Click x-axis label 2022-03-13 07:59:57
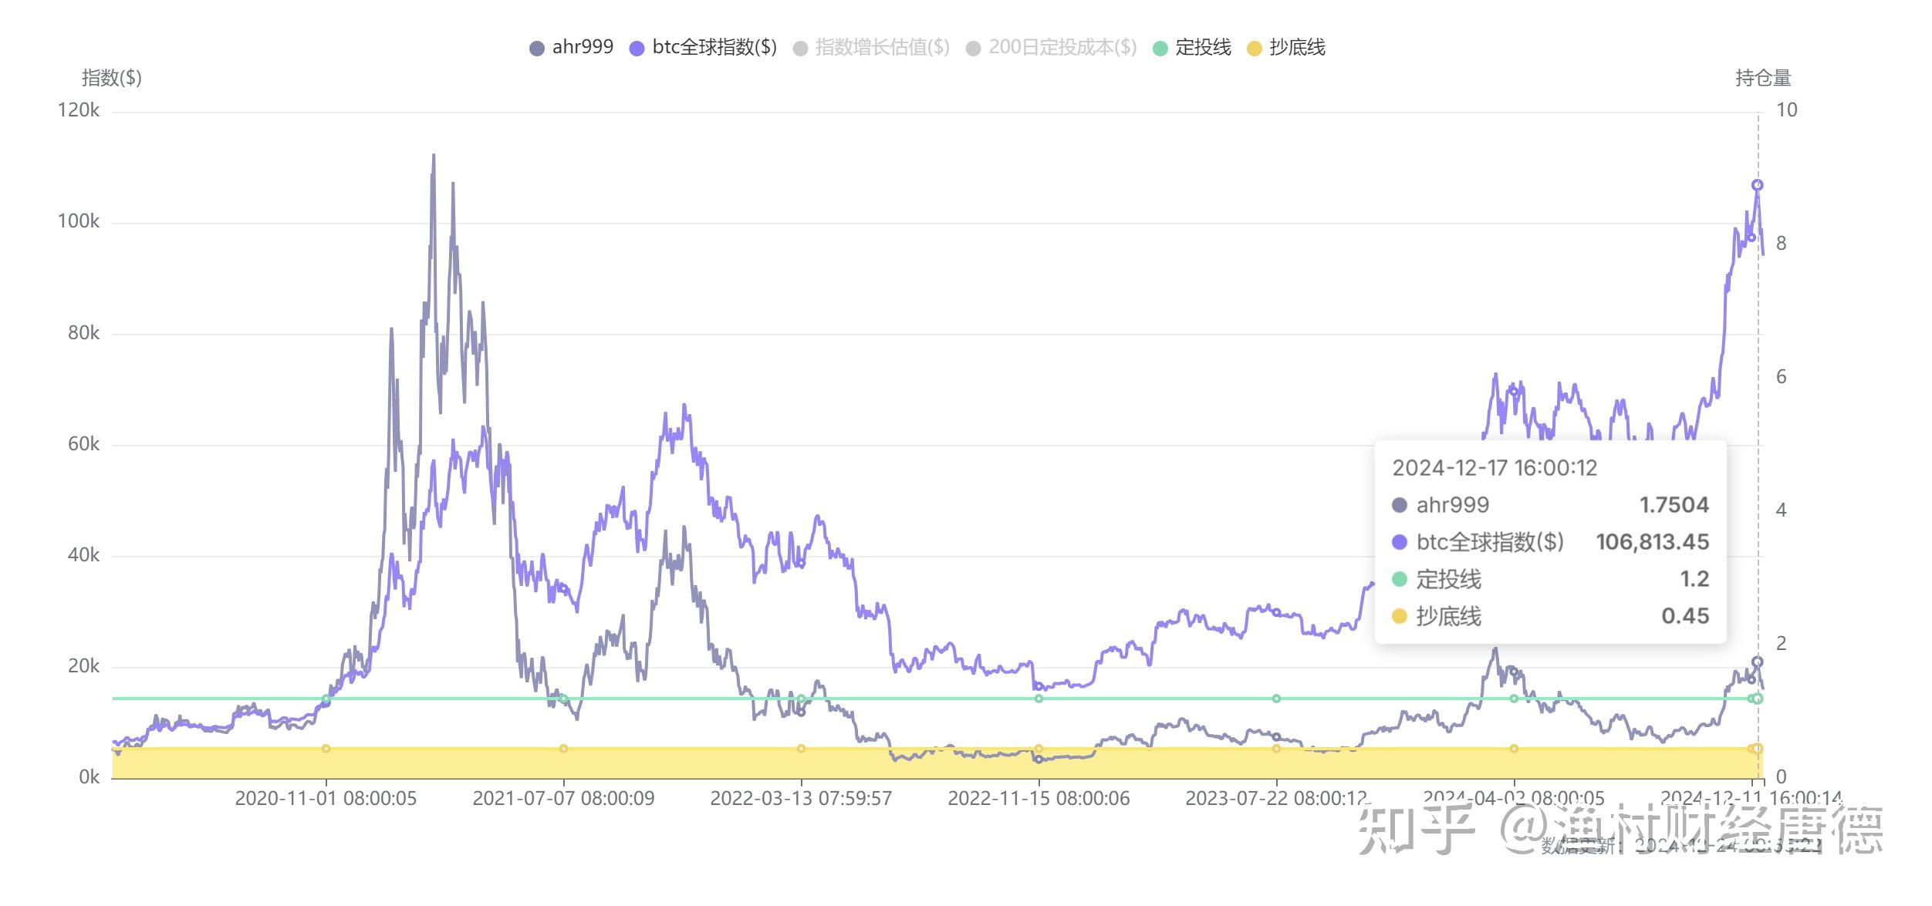This screenshot has height=906, width=1932. click(x=801, y=798)
